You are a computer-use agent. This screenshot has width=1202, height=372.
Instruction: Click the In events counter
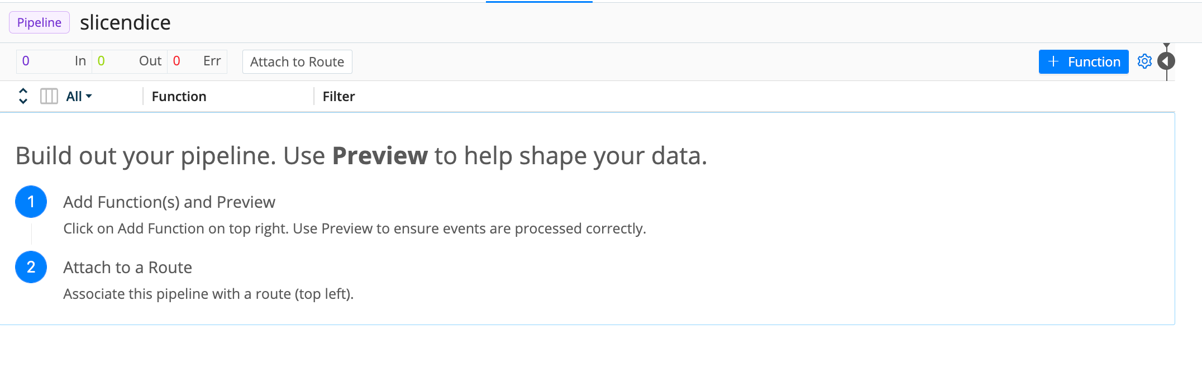click(x=54, y=61)
